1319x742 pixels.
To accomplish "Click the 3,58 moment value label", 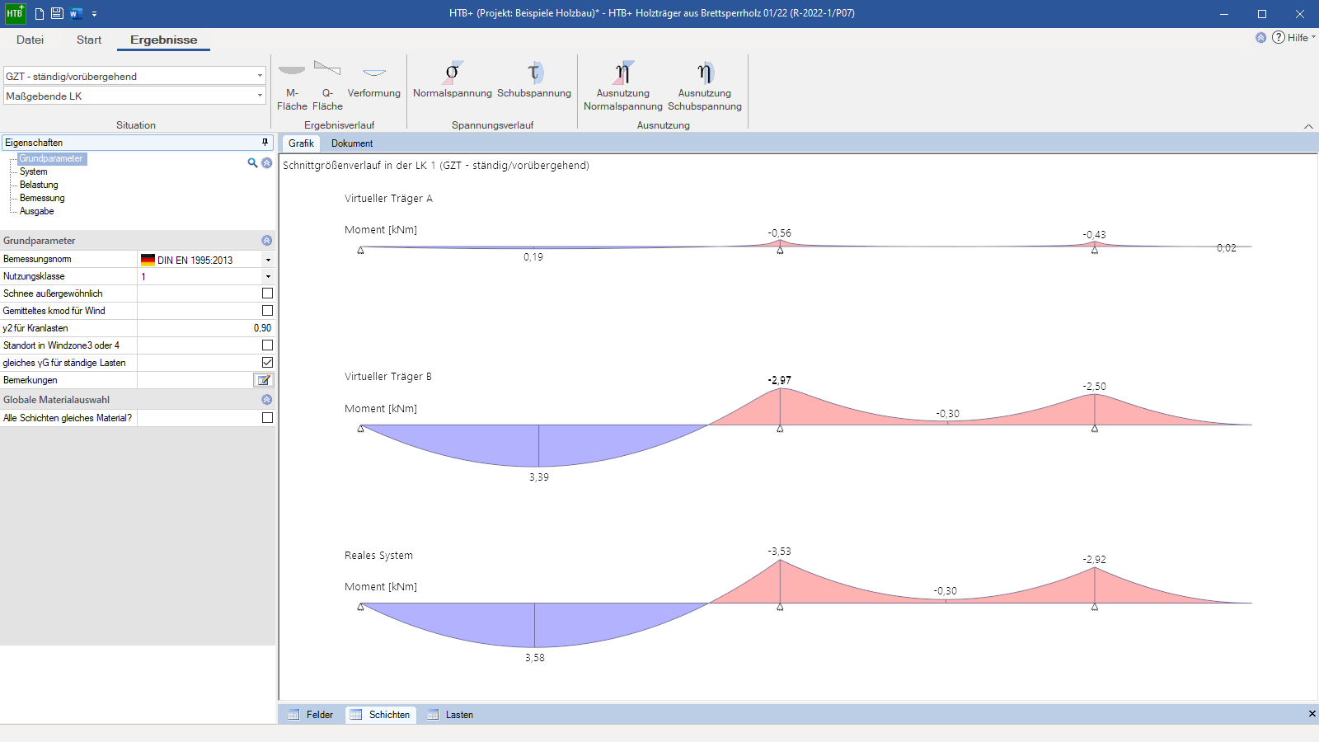I will click(x=535, y=658).
